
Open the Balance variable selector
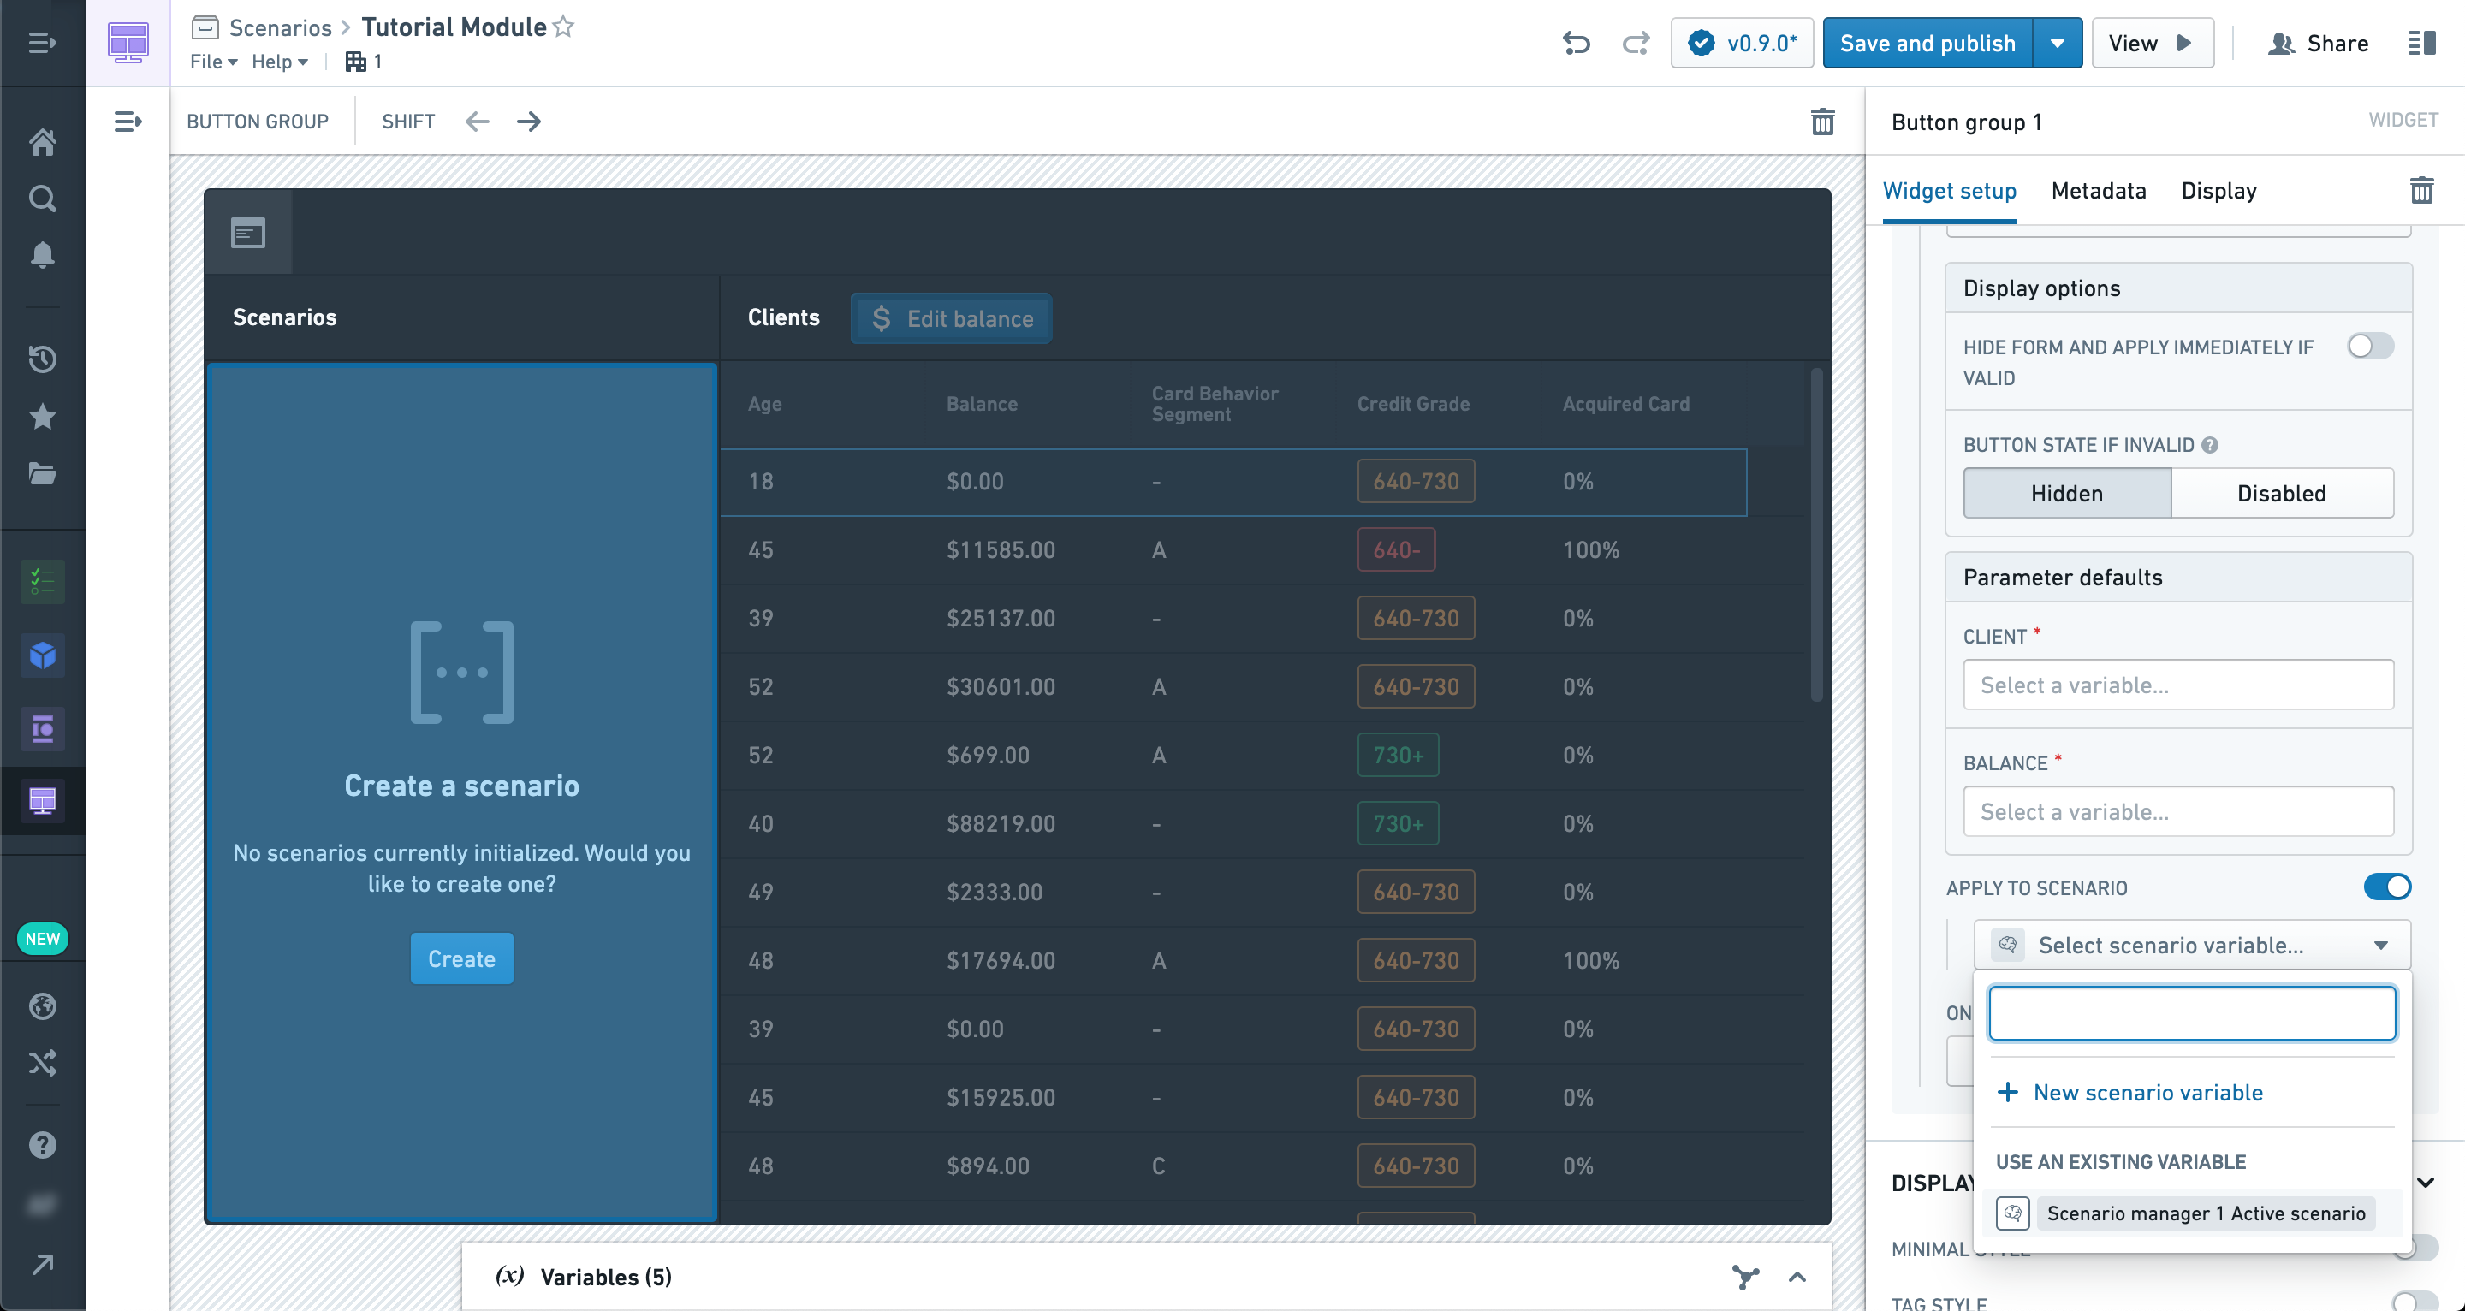[x=2178, y=810]
